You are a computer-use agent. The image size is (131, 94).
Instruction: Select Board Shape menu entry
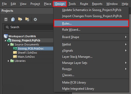tap(91, 37)
